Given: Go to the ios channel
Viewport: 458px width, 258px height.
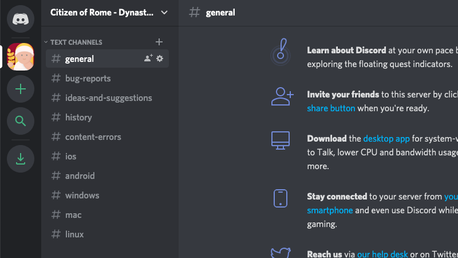Looking at the screenshot, I should click(x=107, y=156).
